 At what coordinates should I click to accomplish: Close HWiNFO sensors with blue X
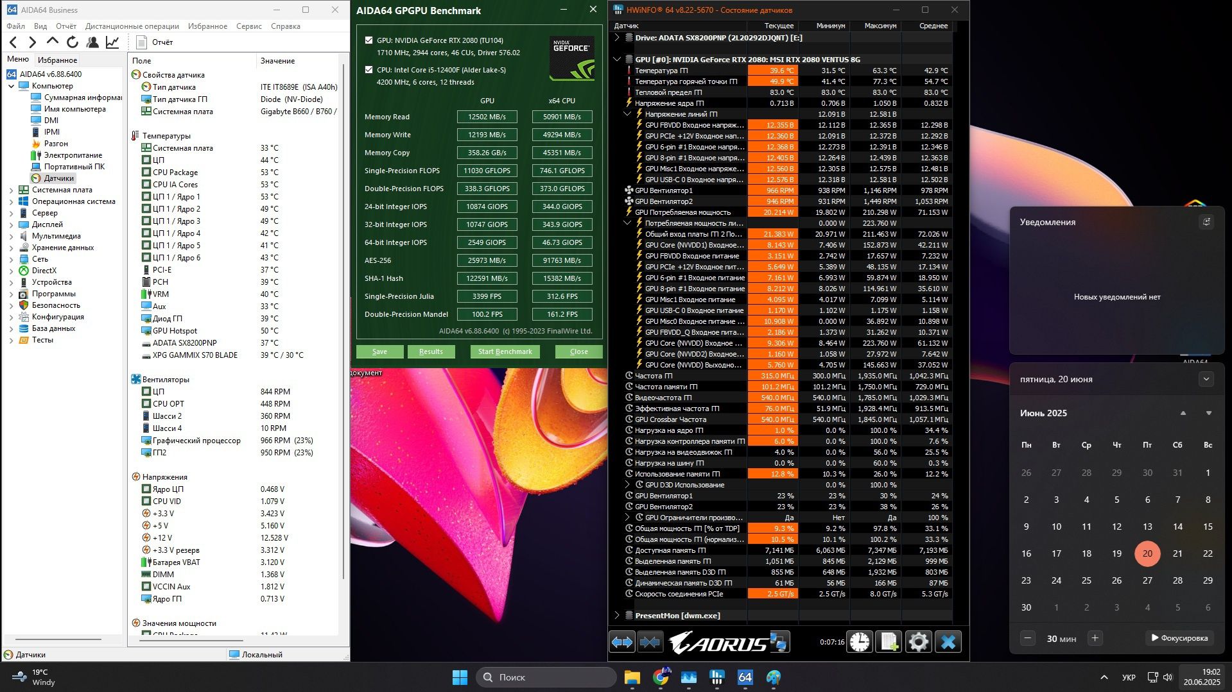(948, 642)
